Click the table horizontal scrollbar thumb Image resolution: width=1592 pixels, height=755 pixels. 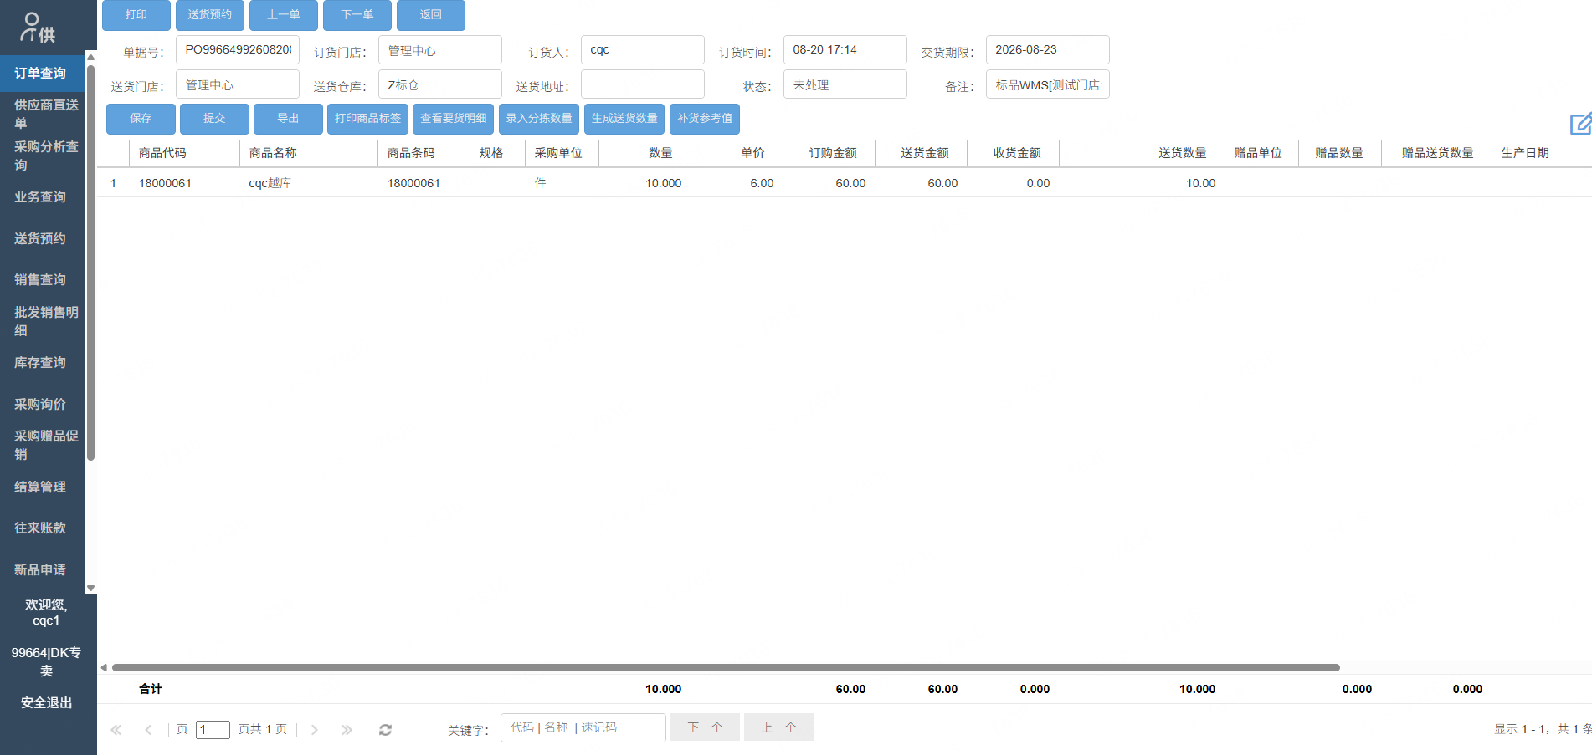[726, 667]
